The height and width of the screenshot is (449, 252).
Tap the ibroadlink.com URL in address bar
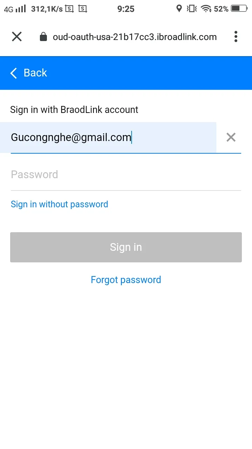135,37
